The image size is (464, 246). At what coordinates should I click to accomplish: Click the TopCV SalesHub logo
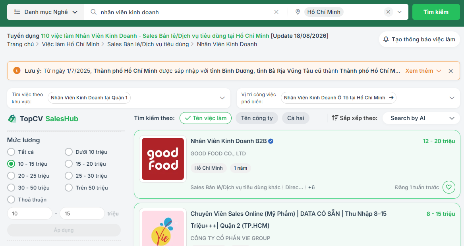tap(43, 119)
